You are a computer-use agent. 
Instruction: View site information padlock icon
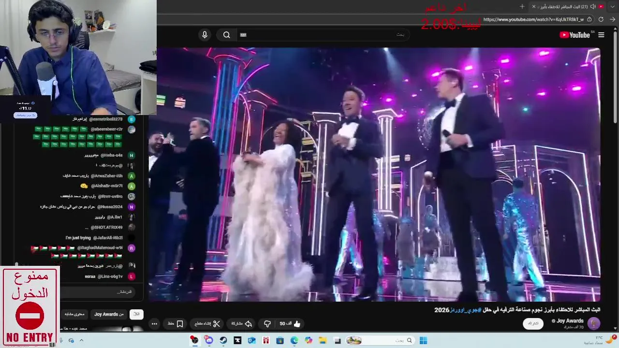pos(589,19)
